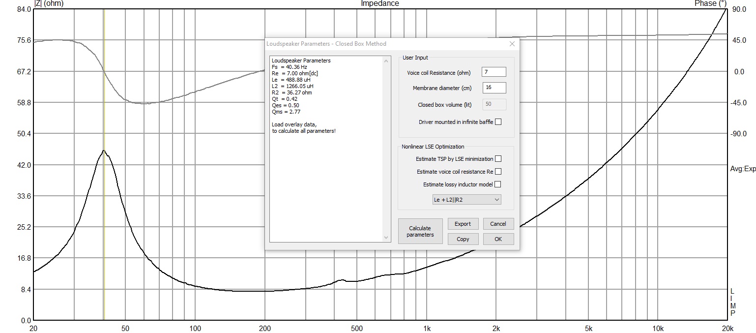Click the Export button
The height and width of the screenshot is (333, 756).
tap(463, 224)
